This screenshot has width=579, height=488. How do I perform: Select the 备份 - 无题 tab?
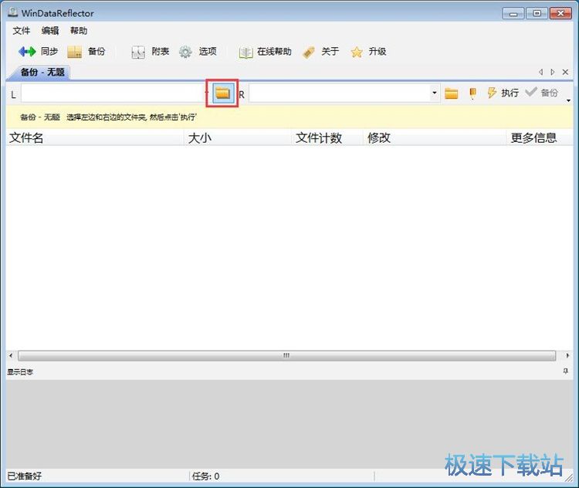coord(42,72)
